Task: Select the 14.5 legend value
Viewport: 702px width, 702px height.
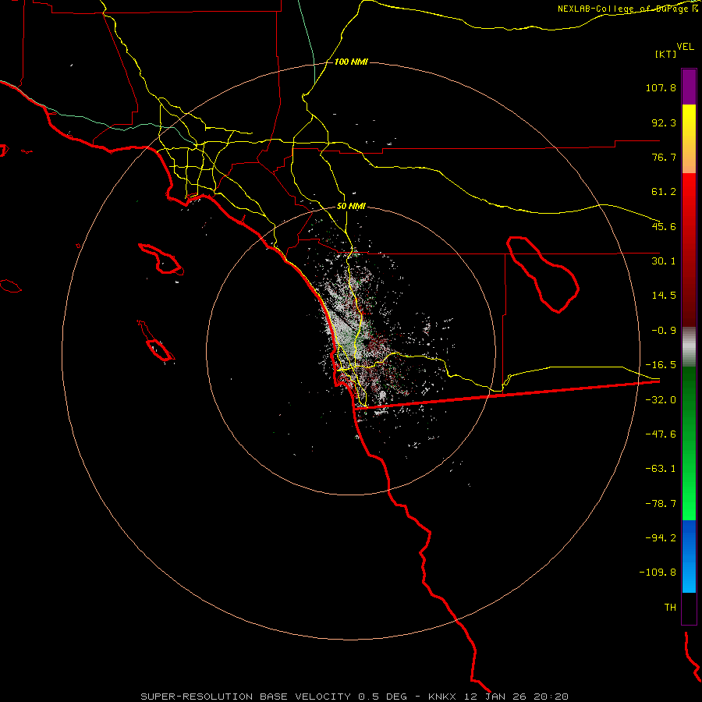Action: pos(664,296)
